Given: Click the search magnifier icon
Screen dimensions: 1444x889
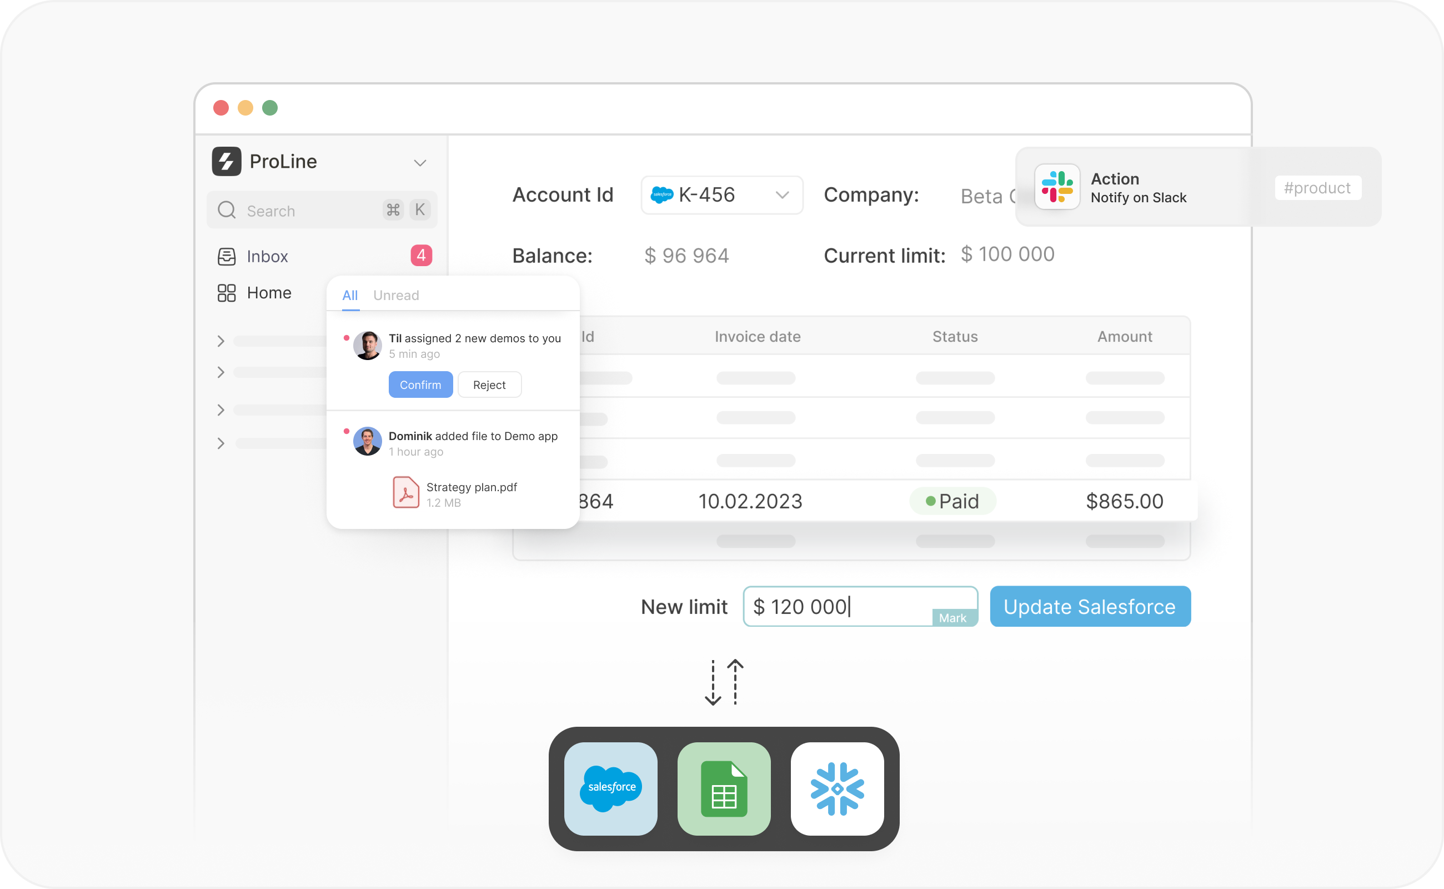Looking at the screenshot, I should point(226,210).
